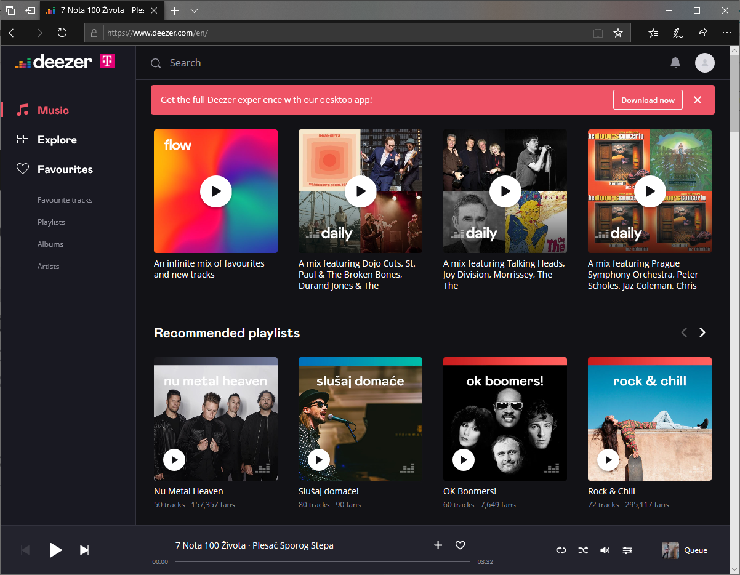Screen dimensions: 740x575
Task: Open the tab preview dropdown chevron
Action: tap(194, 10)
